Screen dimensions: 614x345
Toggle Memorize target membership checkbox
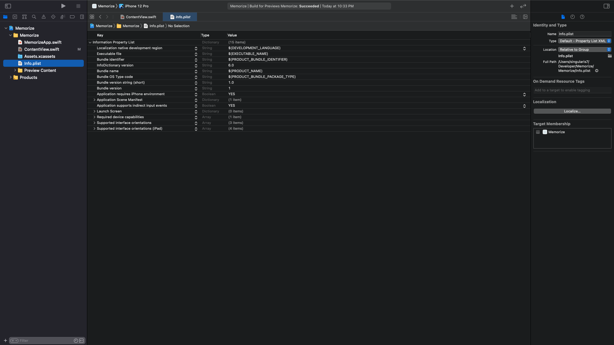click(538, 132)
